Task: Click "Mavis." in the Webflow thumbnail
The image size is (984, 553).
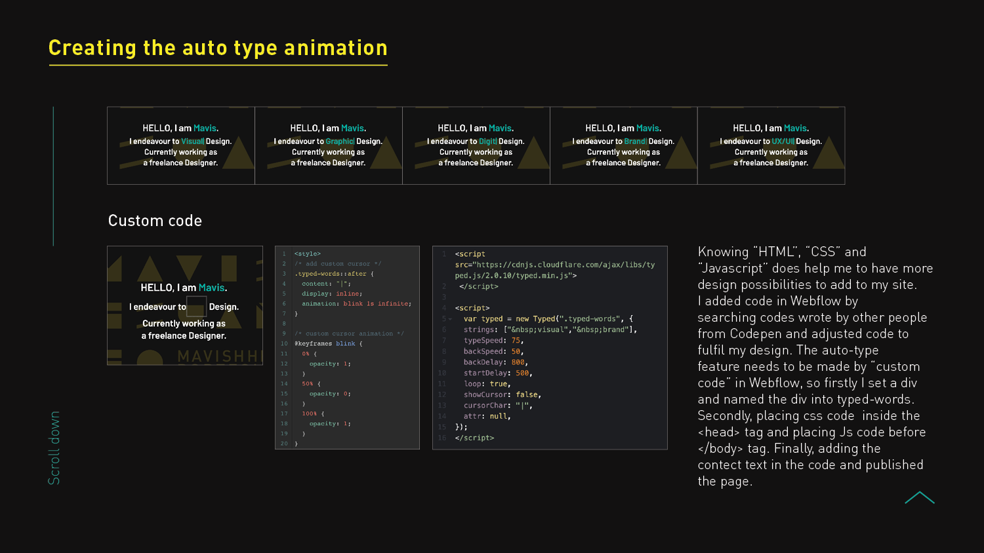Action: pyautogui.click(x=213, y=288)
